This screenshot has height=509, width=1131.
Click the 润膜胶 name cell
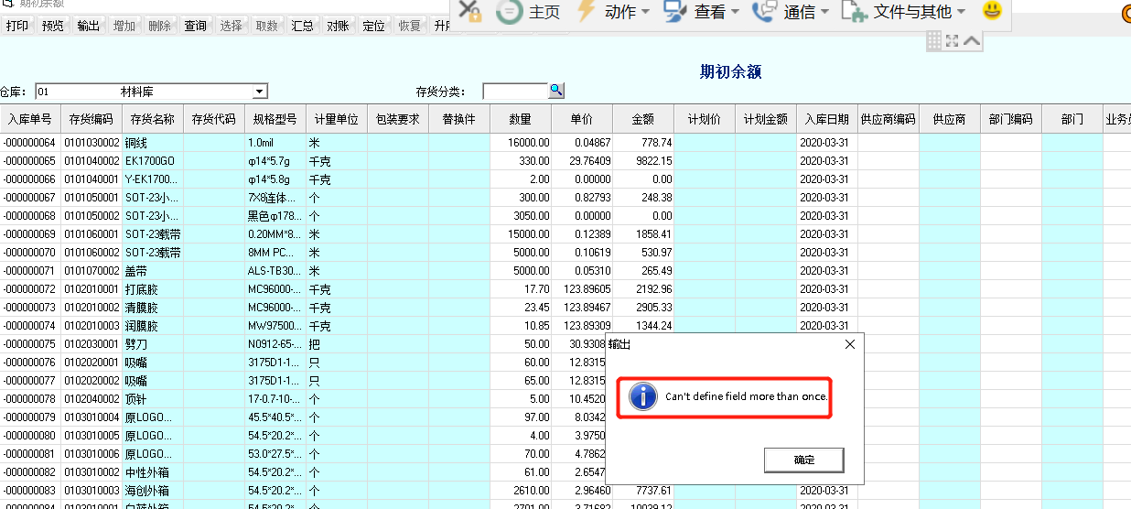(x=153, y=326)
